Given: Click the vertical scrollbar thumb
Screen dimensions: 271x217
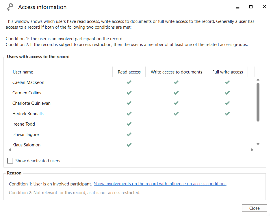Looking at the screenshot, I should pyautogui.click(x=258, y=102).
